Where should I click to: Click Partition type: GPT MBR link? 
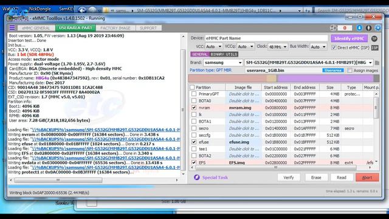(211, 71)
